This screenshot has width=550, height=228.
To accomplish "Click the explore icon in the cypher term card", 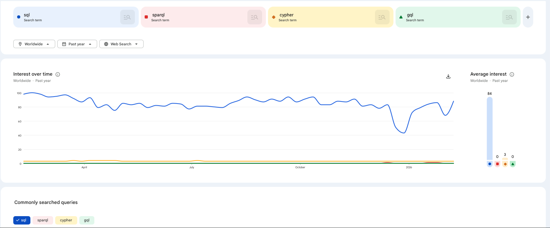I will (x=382, y=17).
